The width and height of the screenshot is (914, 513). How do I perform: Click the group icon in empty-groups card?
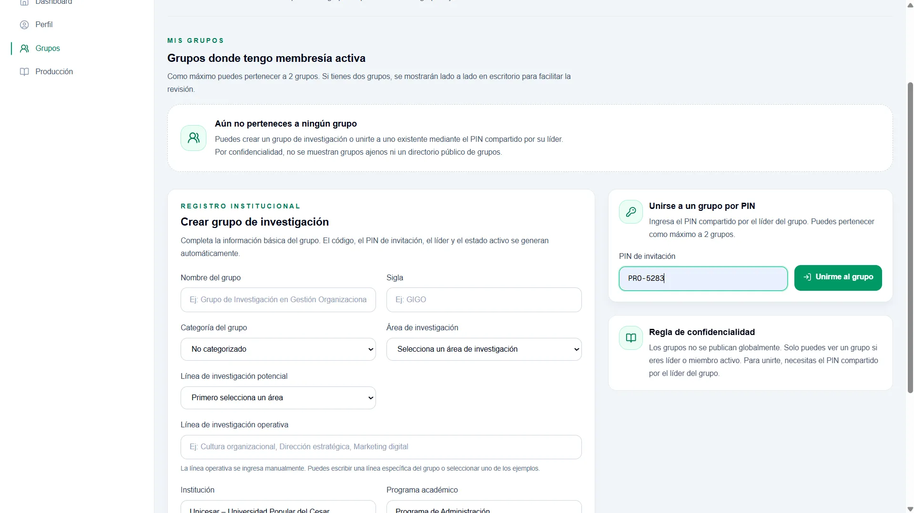point(193,138)
